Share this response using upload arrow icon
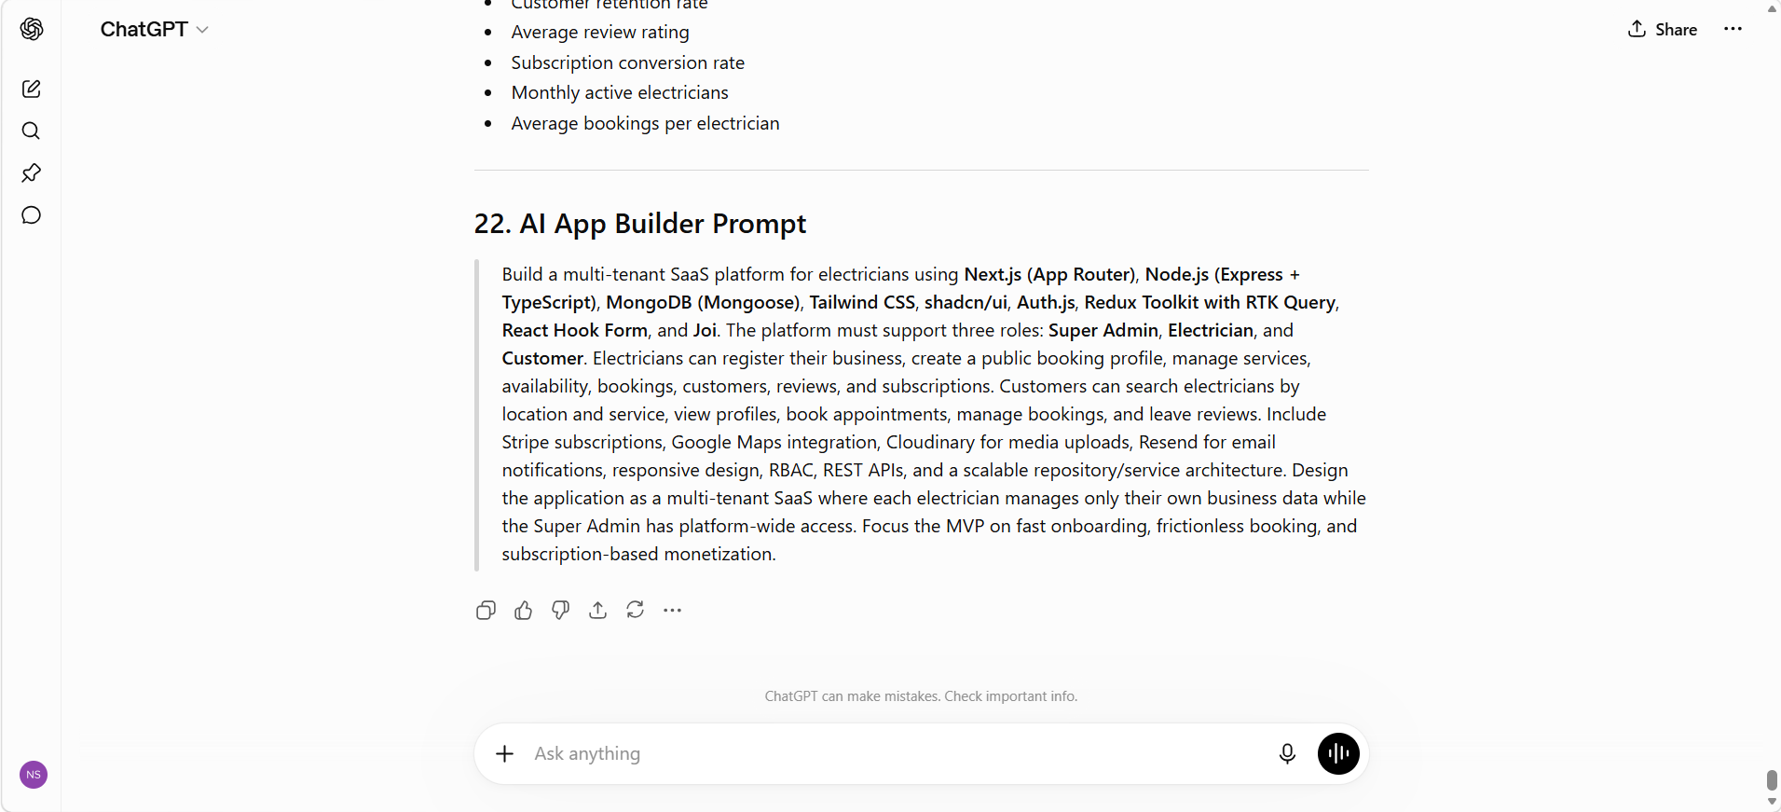Image resolution: width=1781 pixels, height=812 pixels. click(597, 610)
